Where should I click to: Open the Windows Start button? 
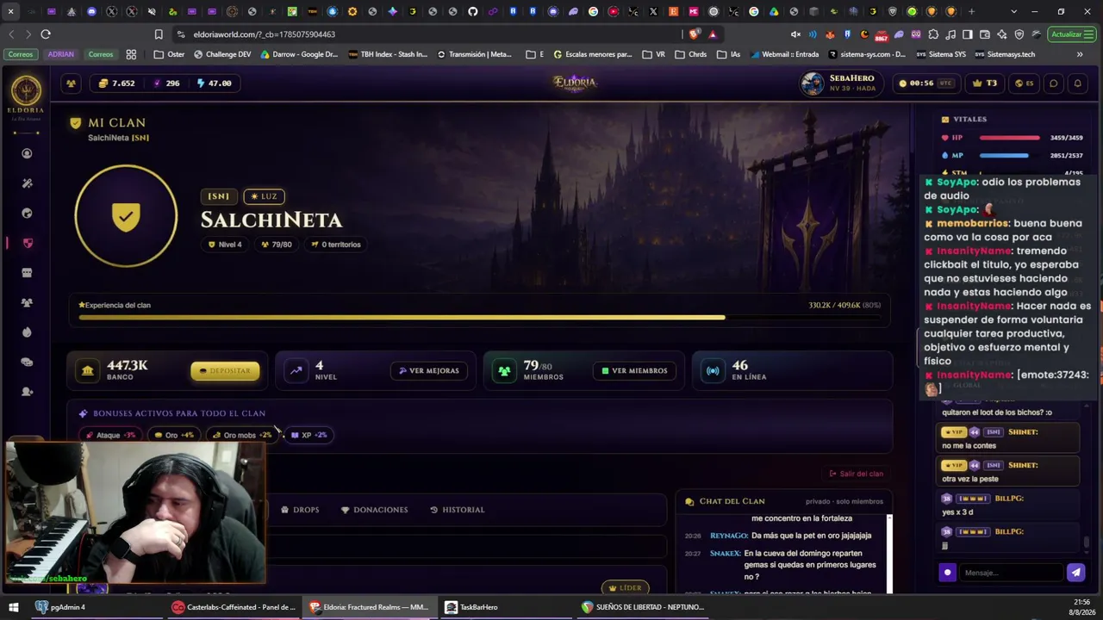[x=13, y=607]
